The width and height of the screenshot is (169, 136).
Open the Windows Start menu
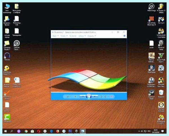pyautogui.click(x=5, y=131)
